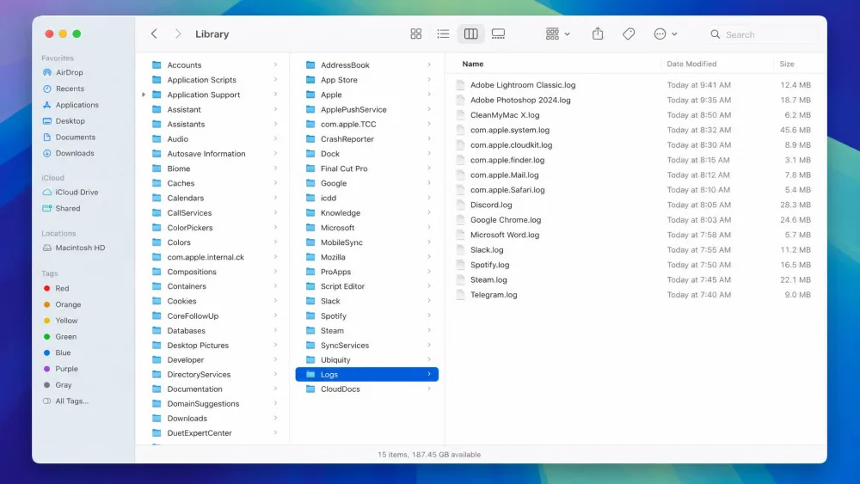Click Spotify.log file icon
Viewport: 860px width, 484px height.
pos(460,265)
